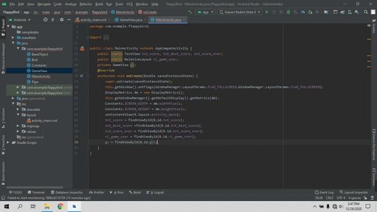Click MainActivity breadcrumb in navigation bar
Viewport: 377px width, 212px height.
[123, 12]
